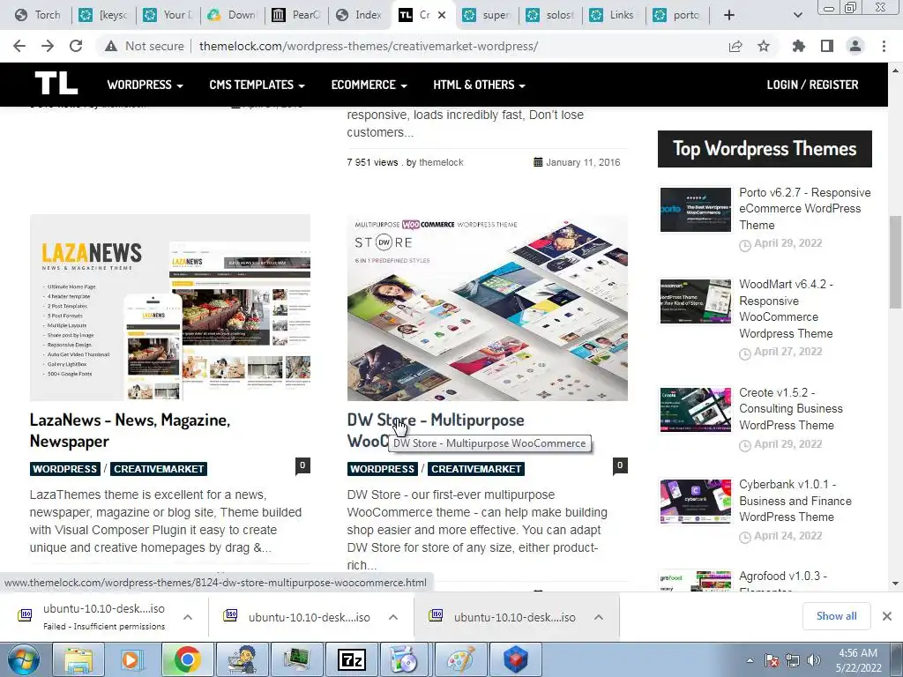Click the share page icon in address bar
Viewport: 903px width, 677px height.
click(x=735, y=46)
